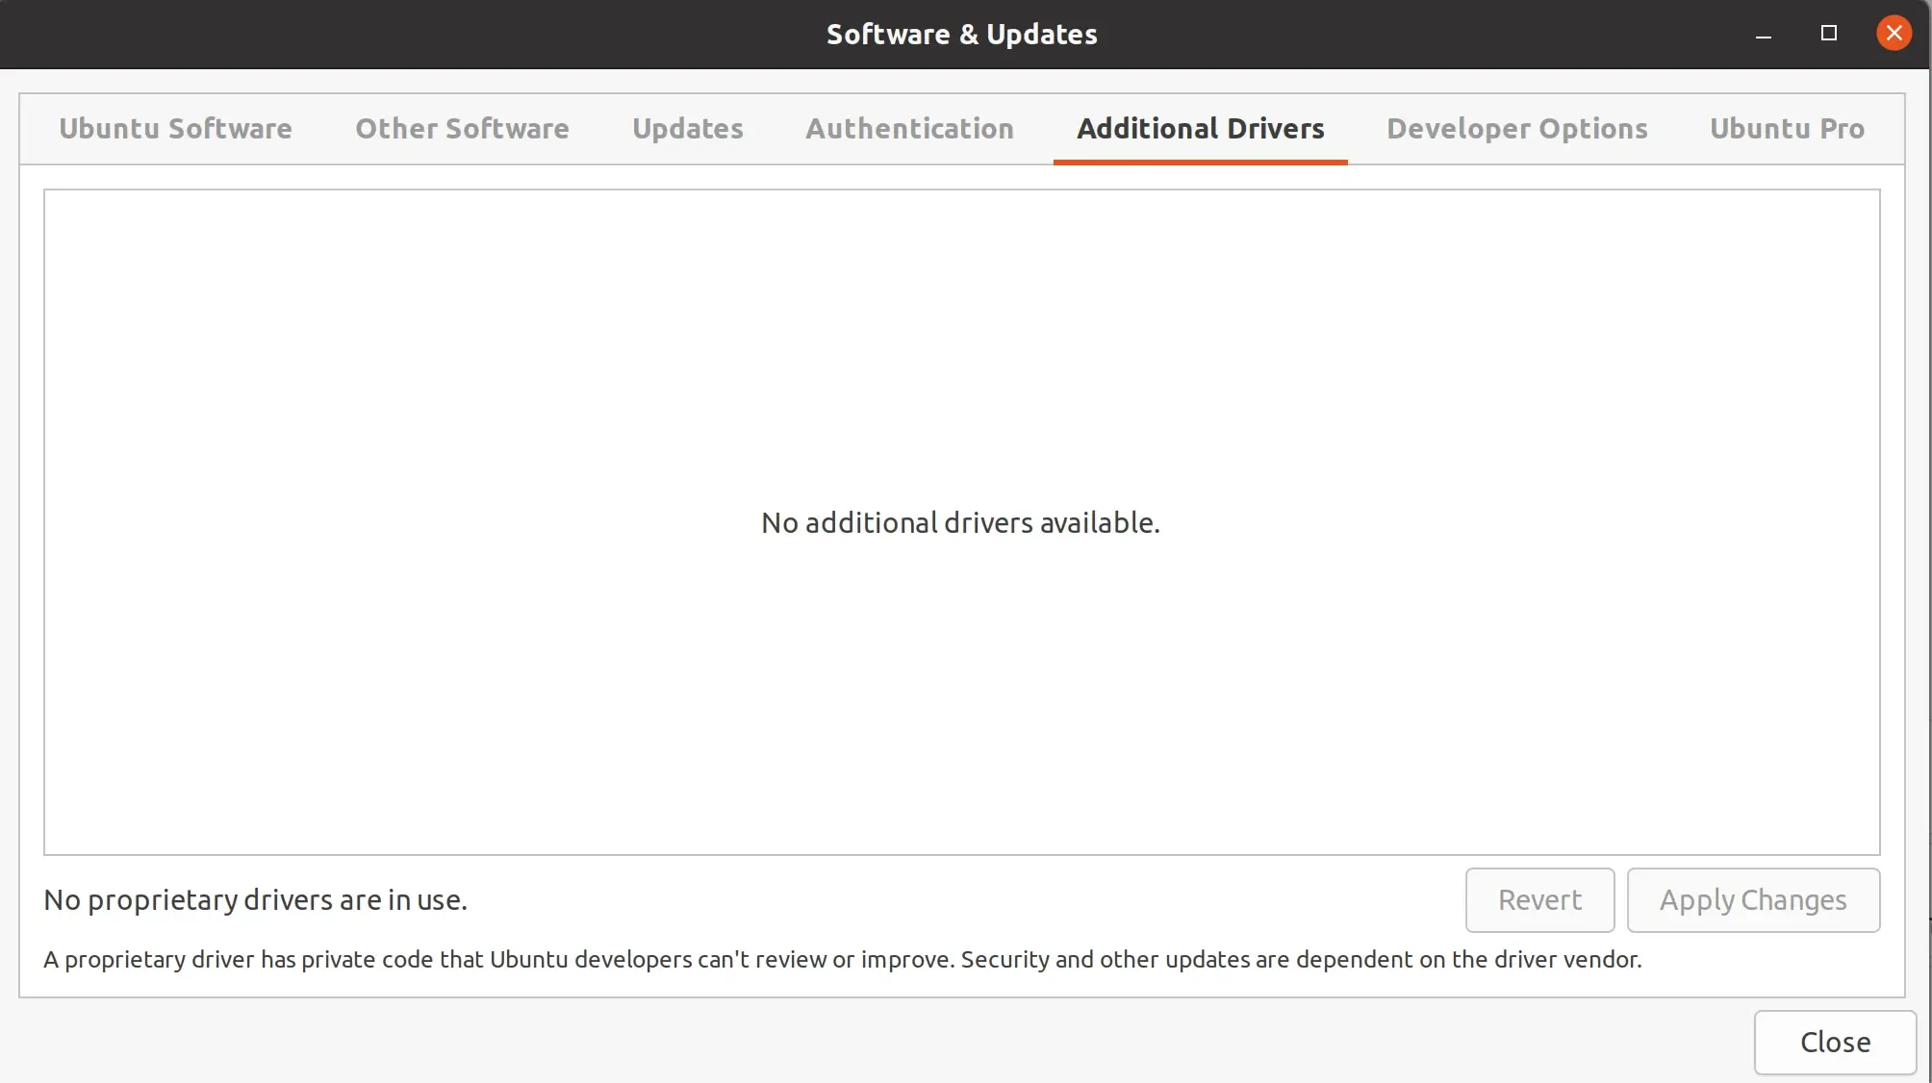Click the proprietary driver explanation text

point(842,960)
